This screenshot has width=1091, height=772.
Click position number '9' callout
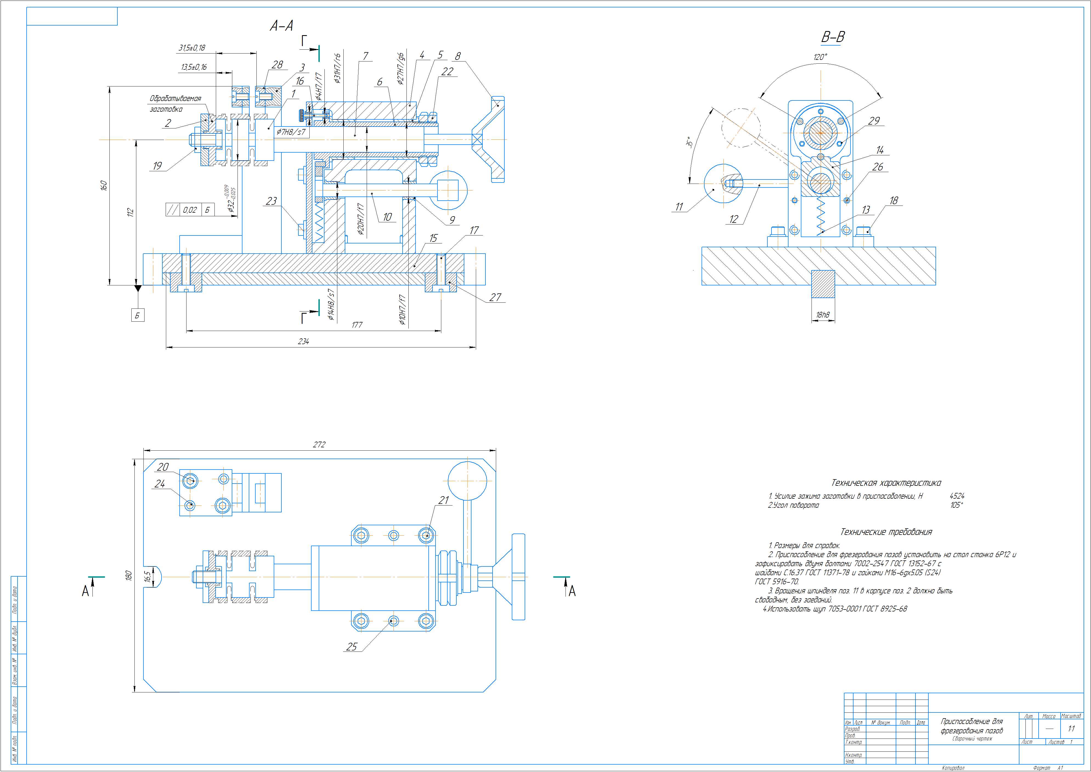coord(452,220)
